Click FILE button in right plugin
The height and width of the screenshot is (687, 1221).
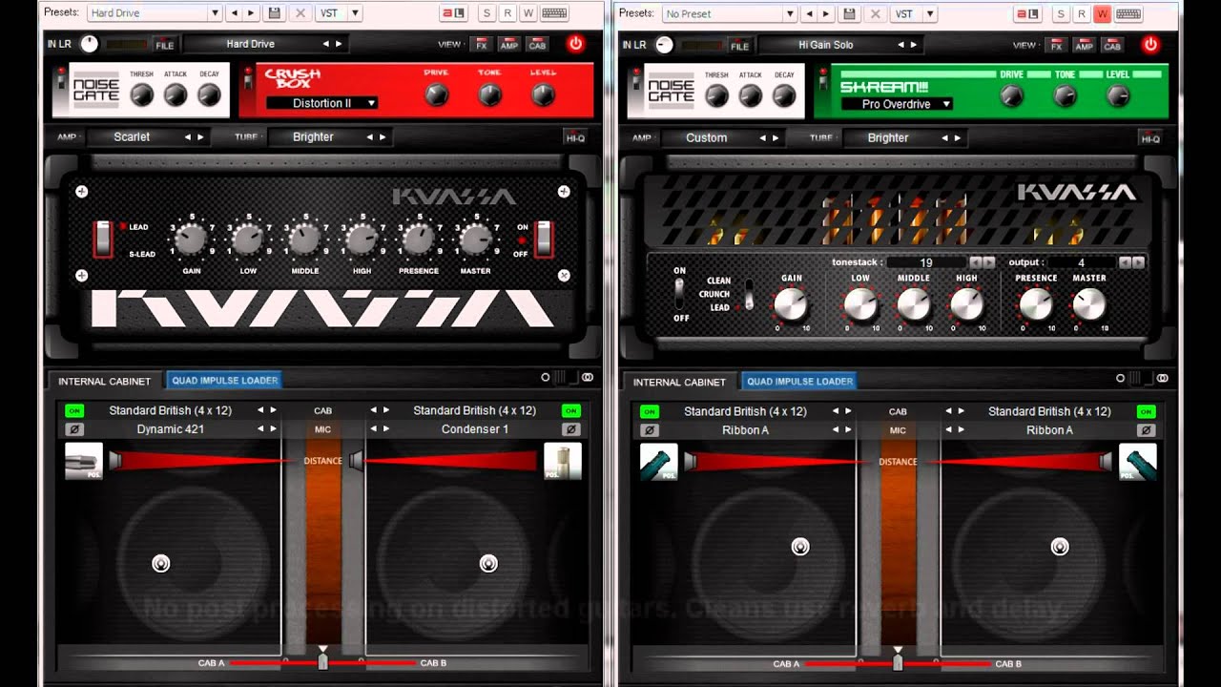pyautogui.click(x=739, y=46)
